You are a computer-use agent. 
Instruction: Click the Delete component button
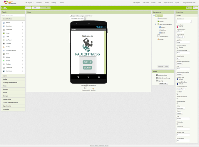pyautogui.click(x=166, y=66)
